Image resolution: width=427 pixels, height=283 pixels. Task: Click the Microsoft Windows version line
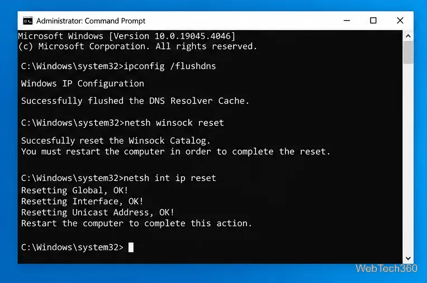point(127,36)
